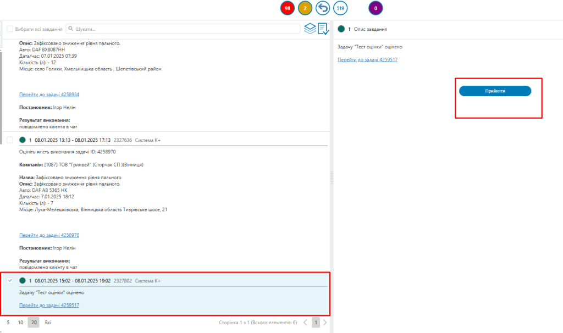Set page size to 5
The image size is (563, 333).
8,322
